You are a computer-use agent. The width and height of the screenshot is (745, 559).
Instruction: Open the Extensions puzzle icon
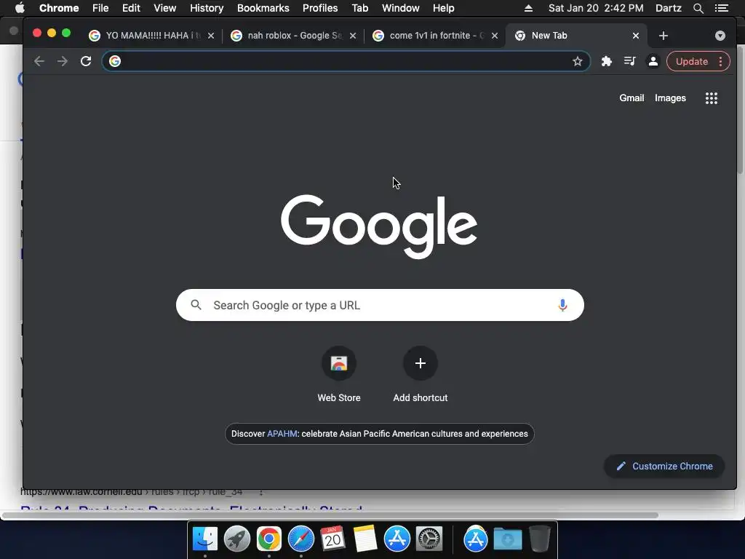pyautogui.click(x=606, y=61)
